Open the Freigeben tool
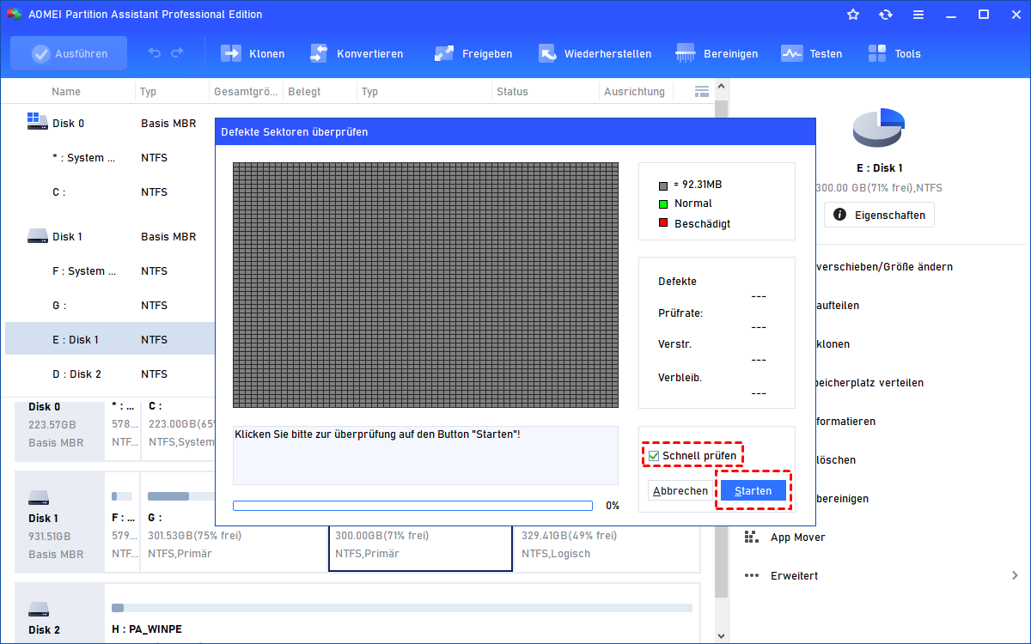The width and height of the screenshot is (1031, 644). [473, 53]
